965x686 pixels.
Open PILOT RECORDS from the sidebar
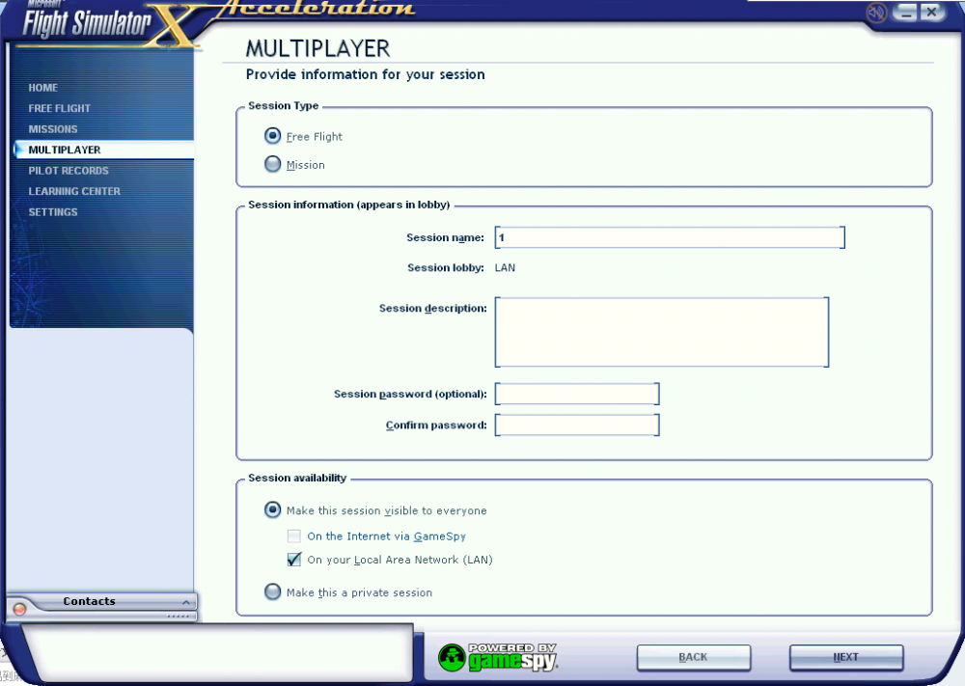69,171
